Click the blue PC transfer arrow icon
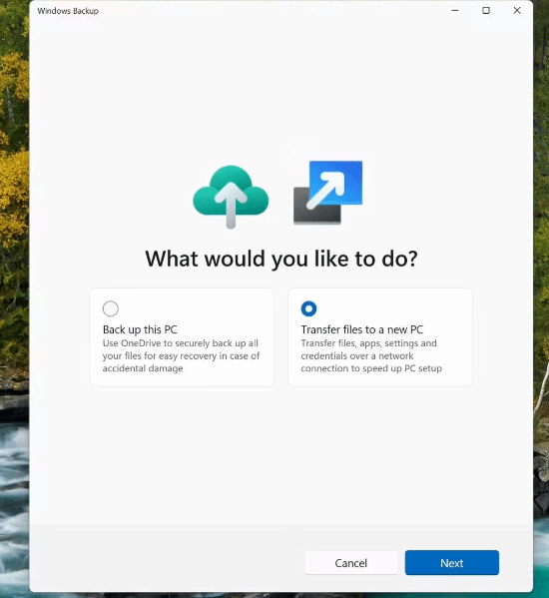This screenshot has width=549, height=598. click(x=327, y=193)
